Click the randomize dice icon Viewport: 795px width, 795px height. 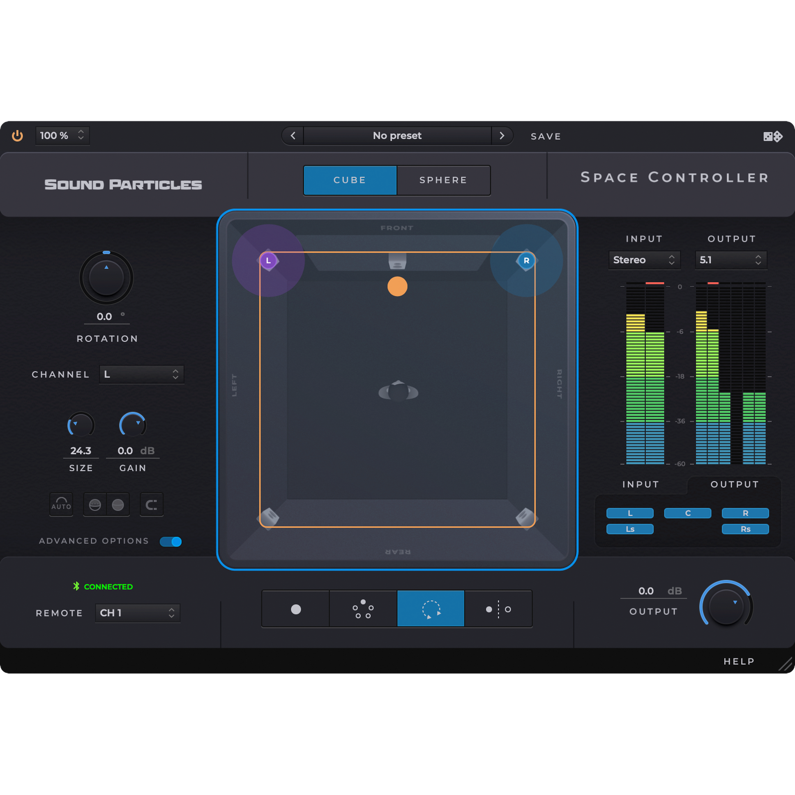[x=773, y=136]
